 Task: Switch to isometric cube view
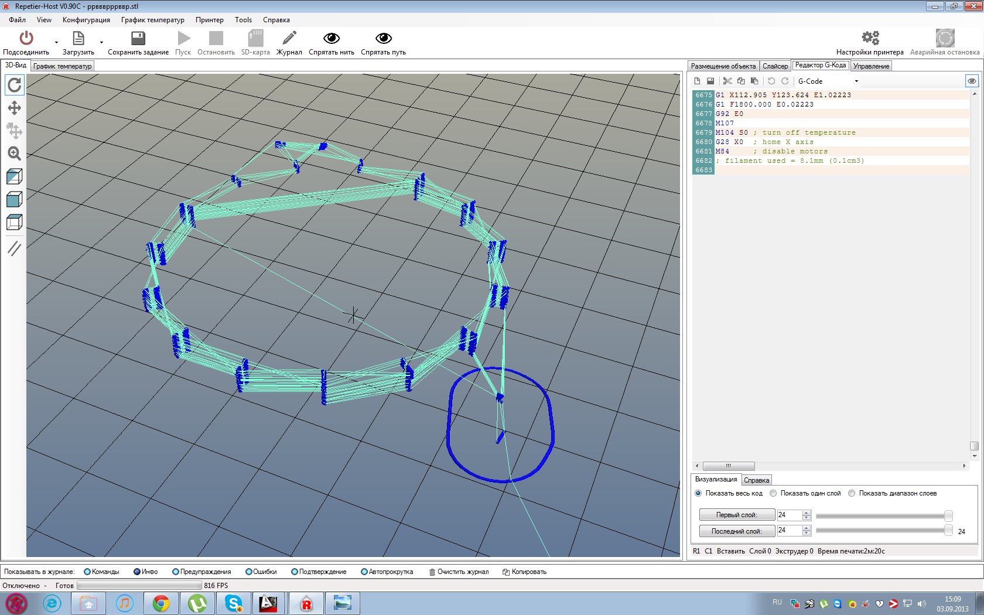coord(14,176)
